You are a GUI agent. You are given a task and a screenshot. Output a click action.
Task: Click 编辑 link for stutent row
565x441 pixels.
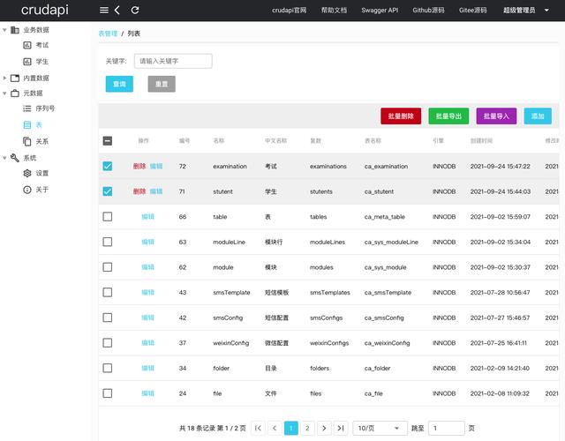pos(156,191)
